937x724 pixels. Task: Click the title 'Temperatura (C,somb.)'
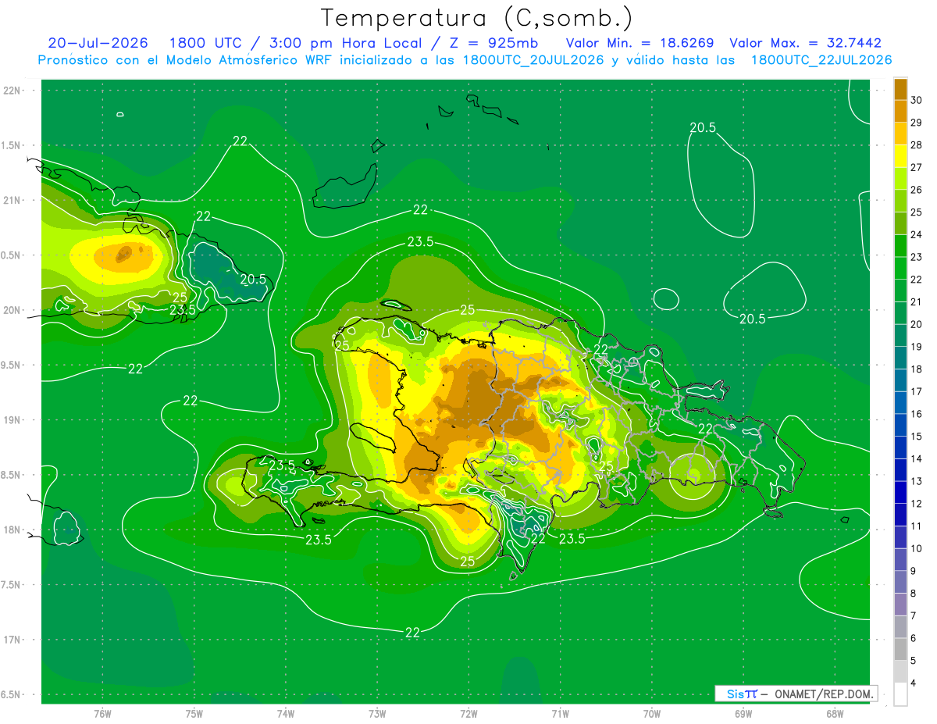point(477,17)
